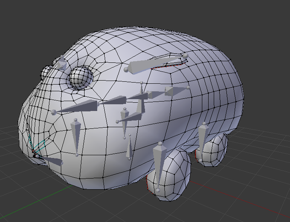The image size is (290, 222).
Task: Select the small bone between the two eyes
Action: [x=62, y=63]
